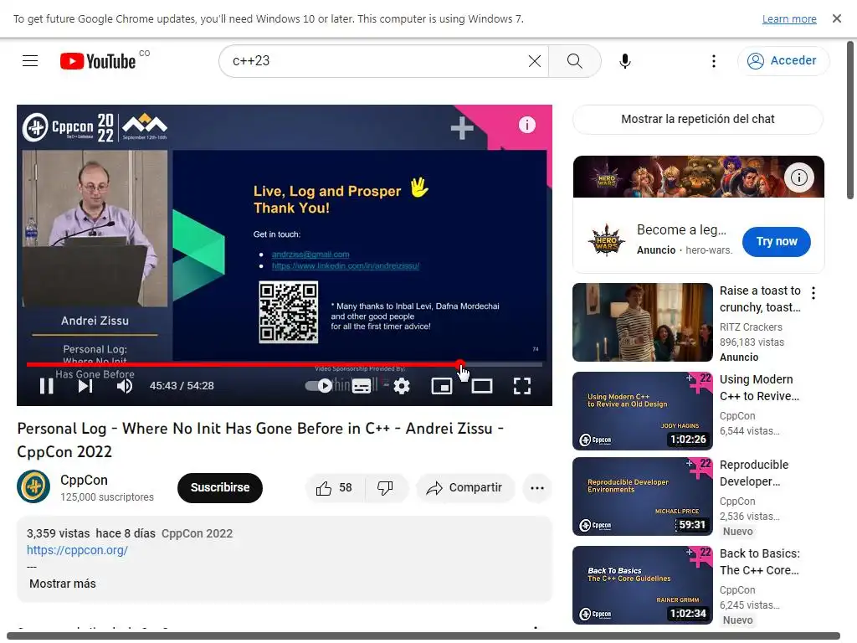Dismiss the Chrome update notification bar
The image size is (857, 643).
tap(836, 18)
